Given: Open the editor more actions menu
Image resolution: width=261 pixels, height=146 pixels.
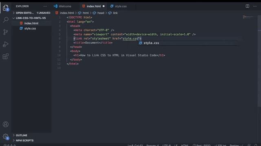Looking at the screenshot, I should tap(255, 6).
